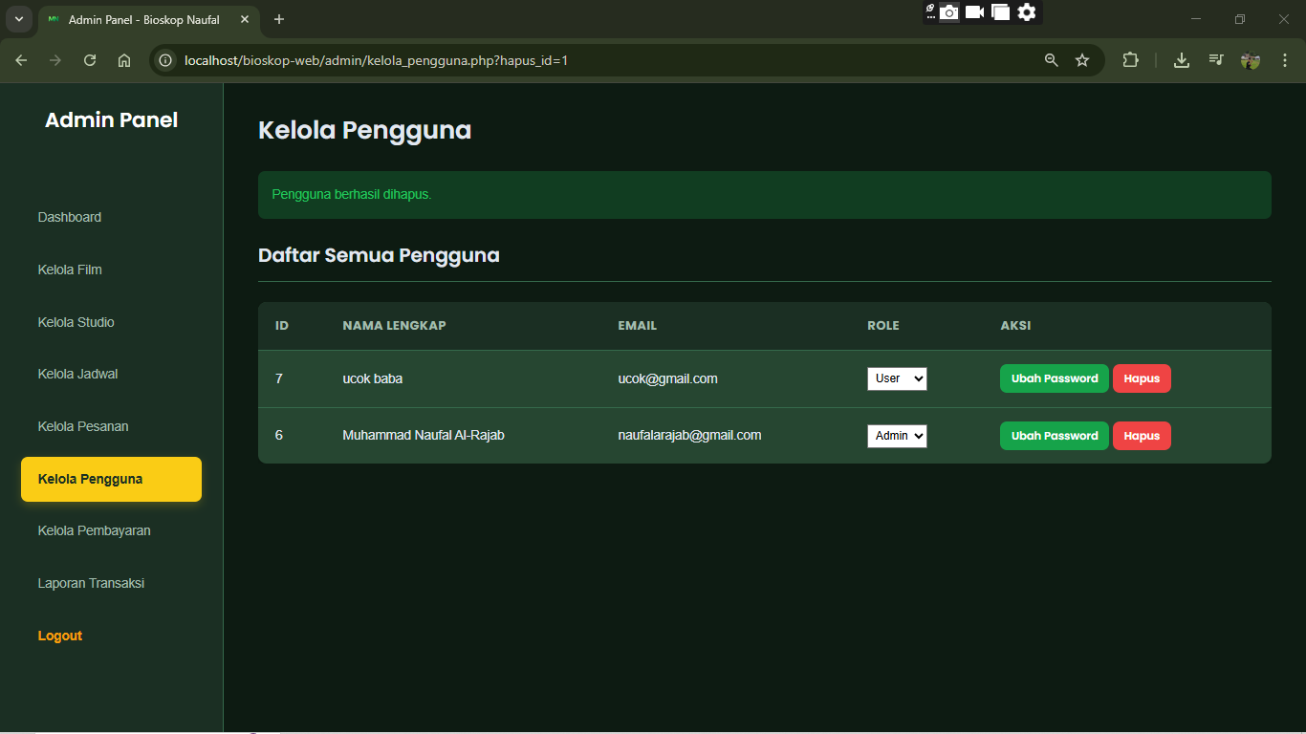Expand the tab search chevron

18,19
